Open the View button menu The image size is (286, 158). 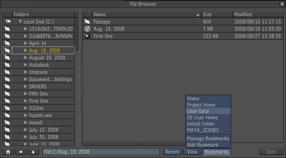click(x=192, y=152)
